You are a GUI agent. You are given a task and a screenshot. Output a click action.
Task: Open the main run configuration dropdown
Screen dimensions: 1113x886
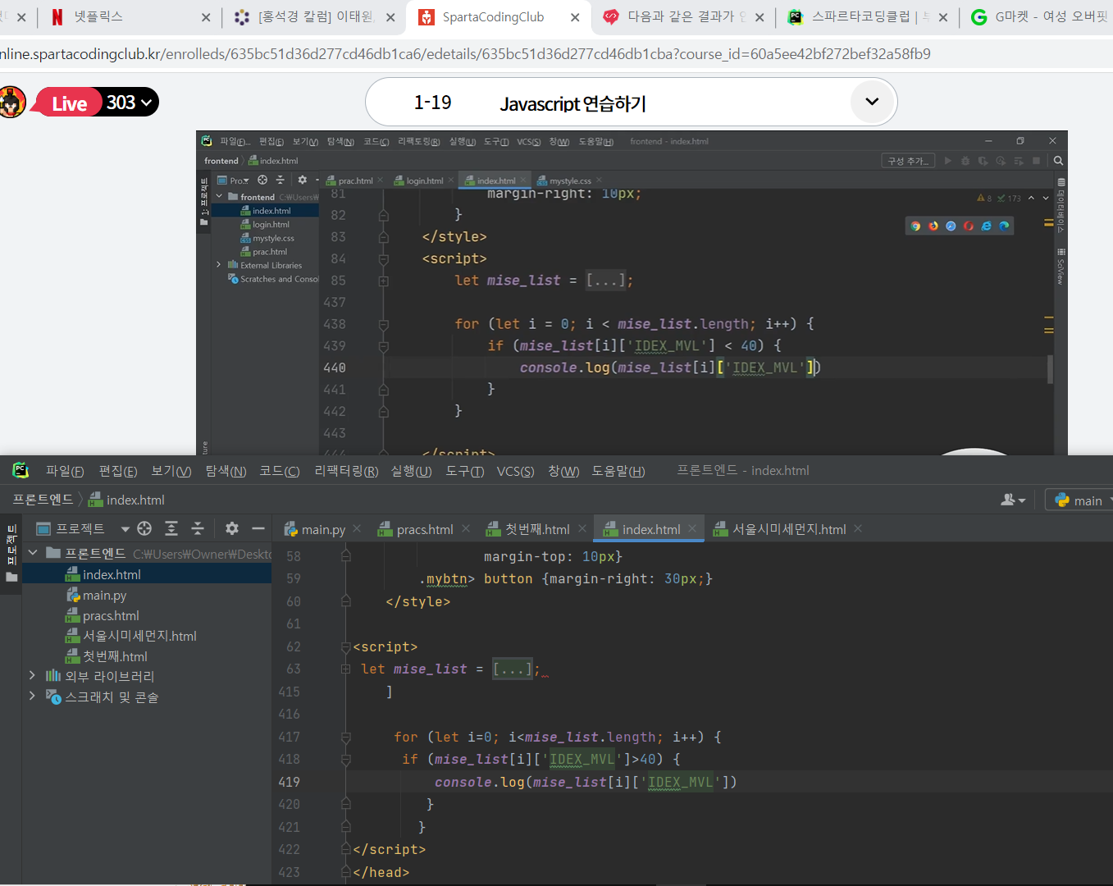1083,500
